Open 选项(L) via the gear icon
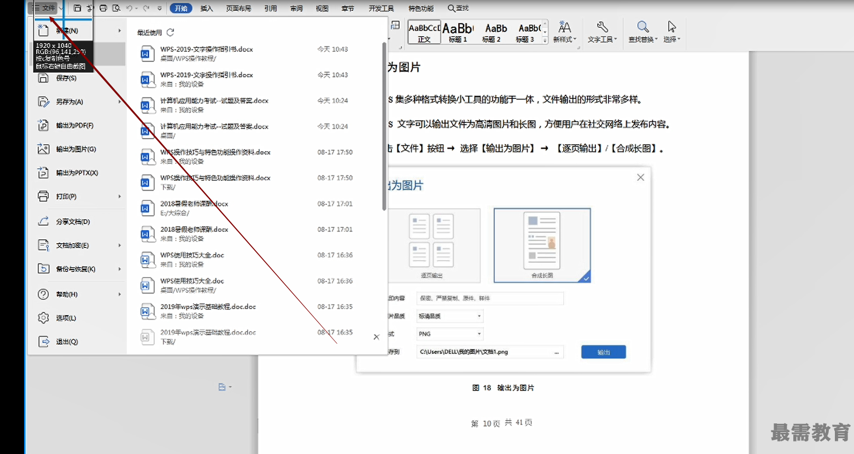 pyautogui.click(x=43, y=318)
